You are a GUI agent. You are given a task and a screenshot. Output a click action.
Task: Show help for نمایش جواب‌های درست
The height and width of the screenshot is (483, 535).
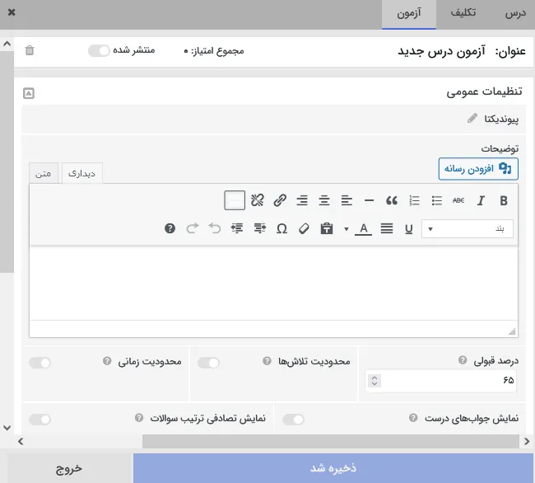tap(413, 418)
